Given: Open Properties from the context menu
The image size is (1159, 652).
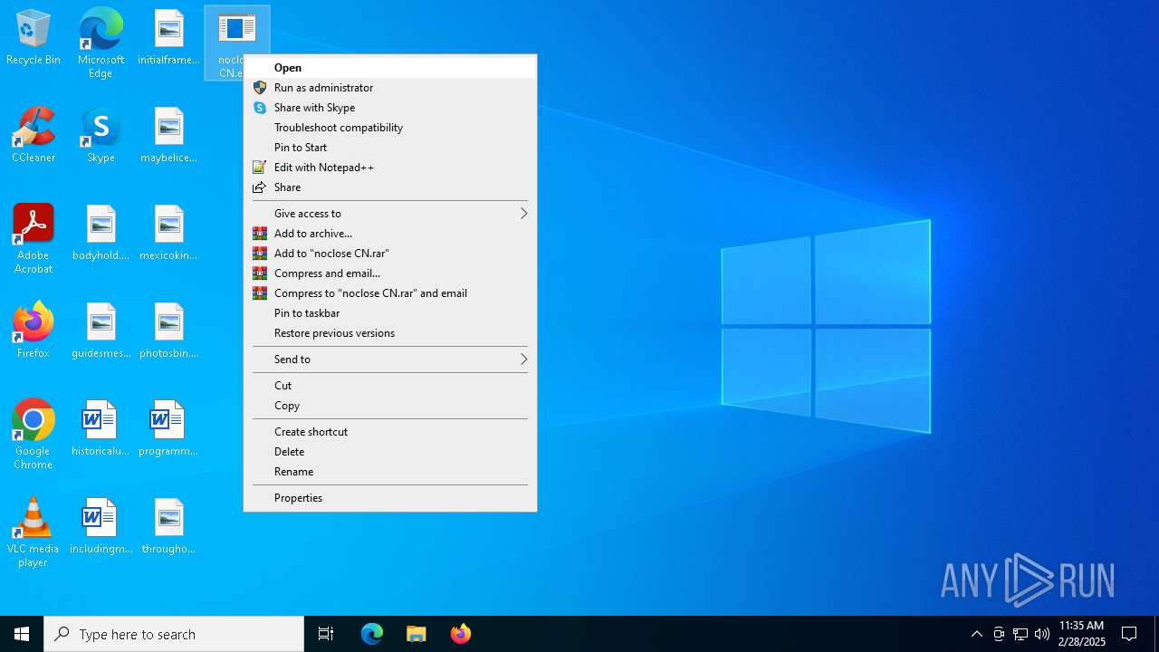Looking at the screenshot, I should [390, 497].
